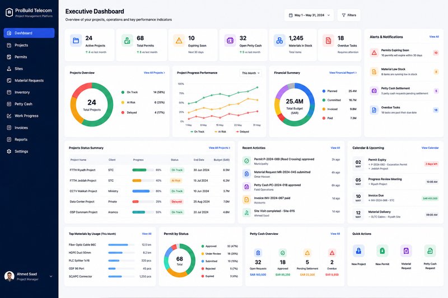The image size is (448, 298).
Task: Click the Invoice INV-2024-067 paid activity icon
Action: click(246, 200)
